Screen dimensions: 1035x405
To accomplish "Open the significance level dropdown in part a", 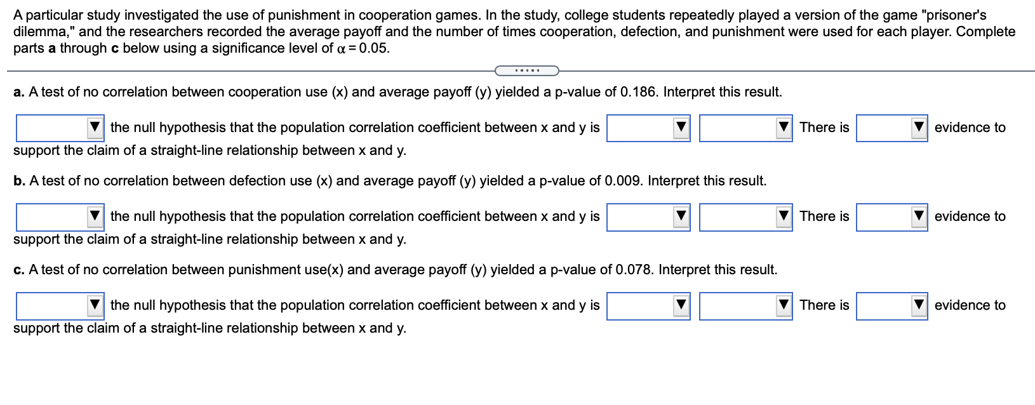I will click(784, 128).
